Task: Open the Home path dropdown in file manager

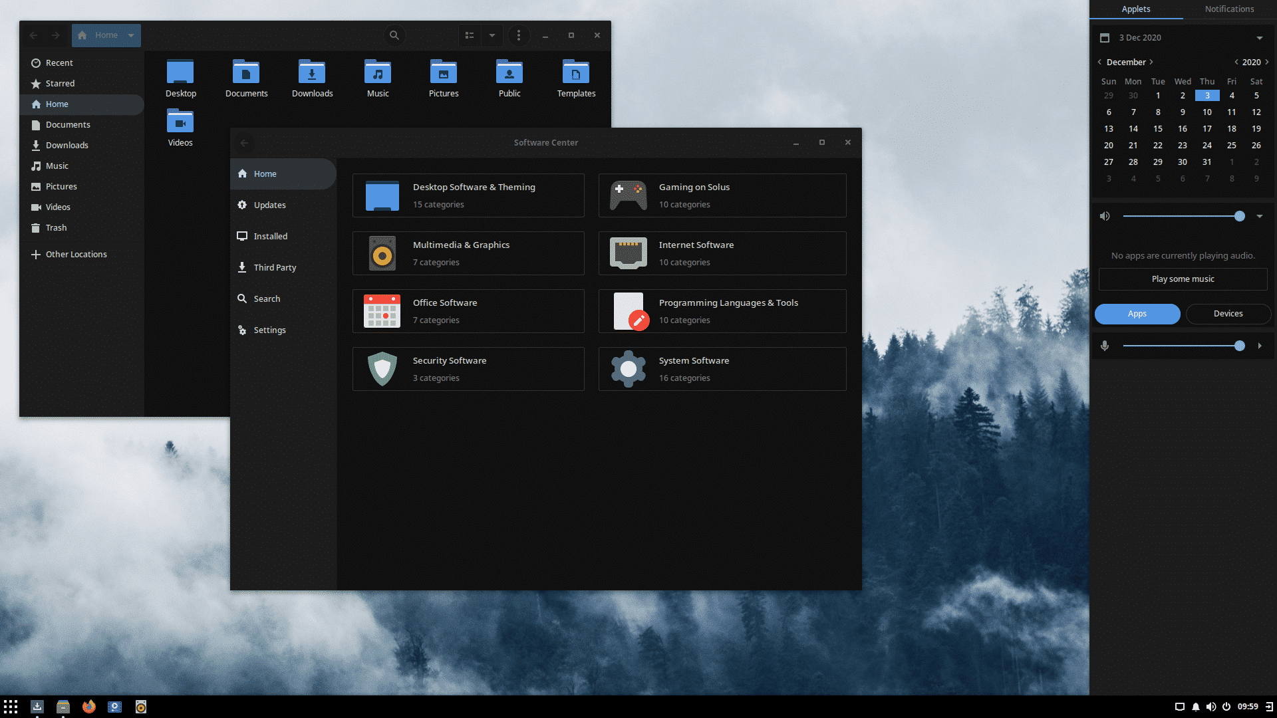Action: (x=130, y=35)
